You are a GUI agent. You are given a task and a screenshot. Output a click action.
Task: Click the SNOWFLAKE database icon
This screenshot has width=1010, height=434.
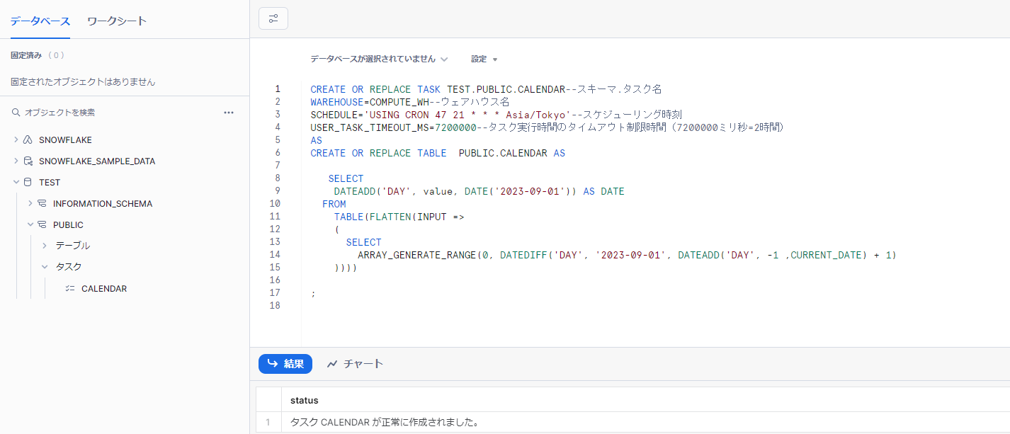28,140
